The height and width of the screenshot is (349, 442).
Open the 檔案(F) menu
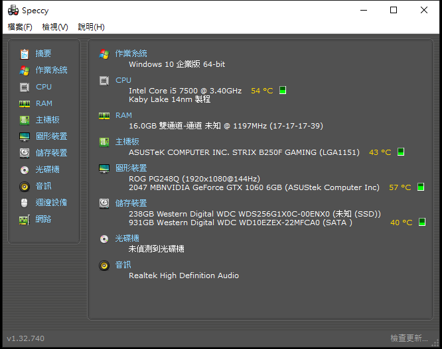tap(20, 27)
